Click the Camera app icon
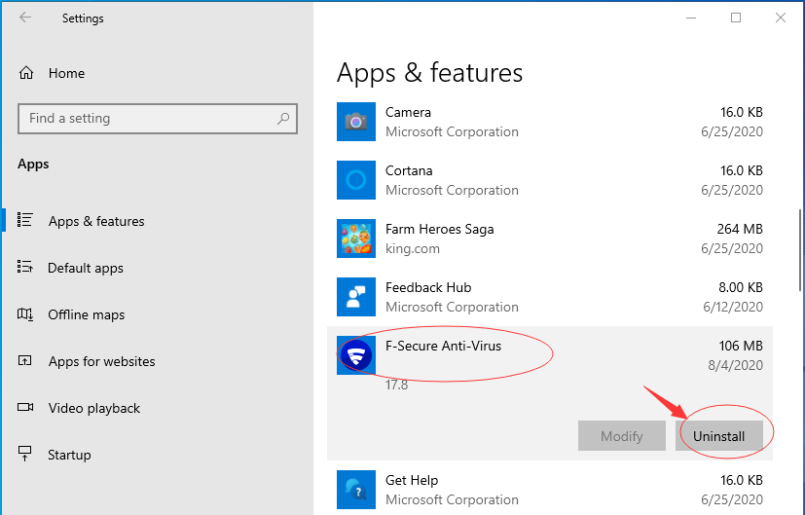The height and width of the screenshot is (515, 805). pos(356,122)
